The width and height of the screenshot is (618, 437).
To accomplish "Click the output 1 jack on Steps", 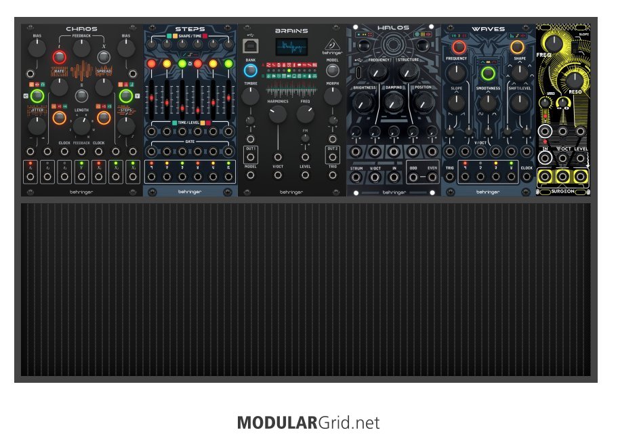I will [151, 177].
